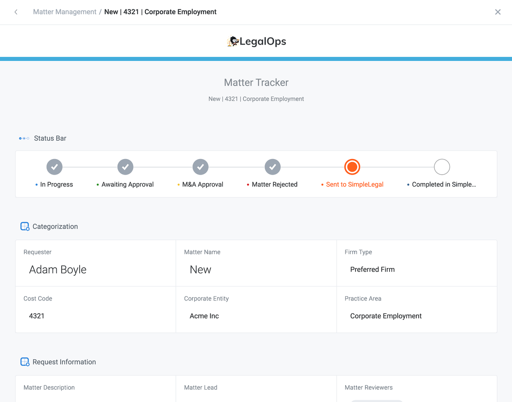The width and height of the screenshot is (512, 402).
Task: Toggle the Awaiting Approval status marker
Action: (x=125, y=167)
